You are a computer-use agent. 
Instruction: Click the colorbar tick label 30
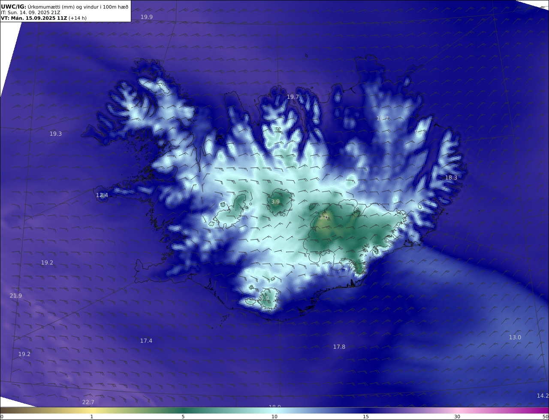pos(457,417)
